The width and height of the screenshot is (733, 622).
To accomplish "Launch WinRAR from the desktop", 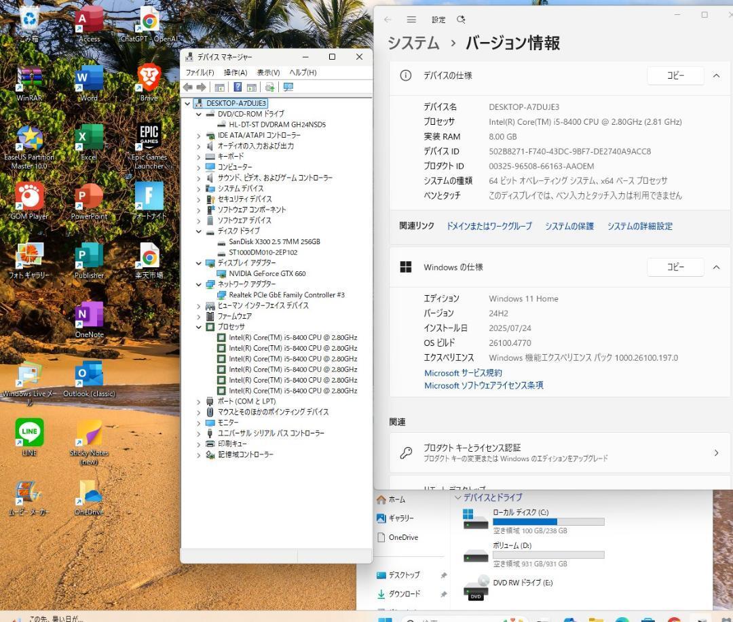I will click(29, 84).
